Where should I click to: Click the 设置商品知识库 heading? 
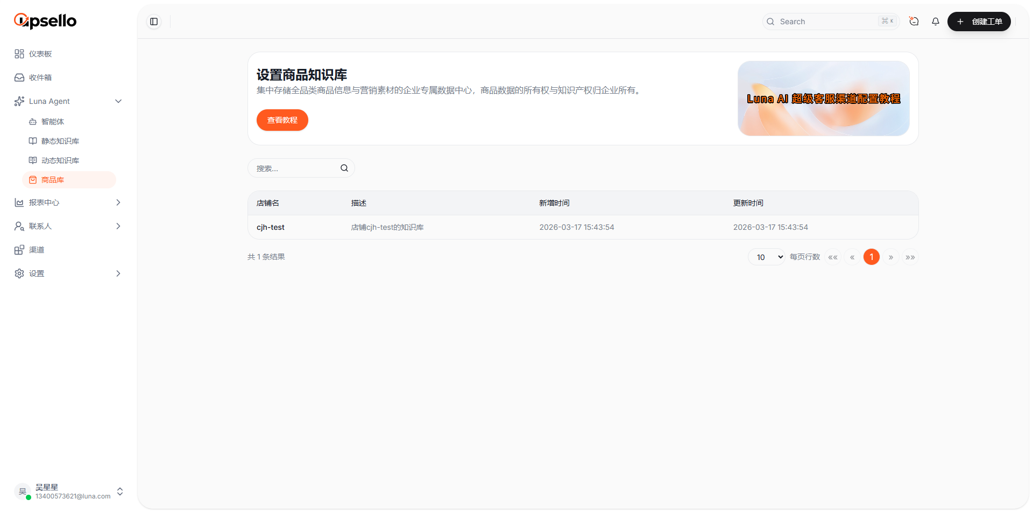click(302, 75)
